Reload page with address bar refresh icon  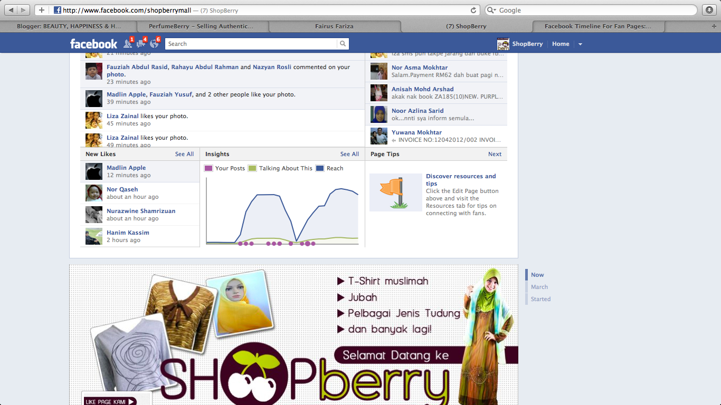(473, 10)
